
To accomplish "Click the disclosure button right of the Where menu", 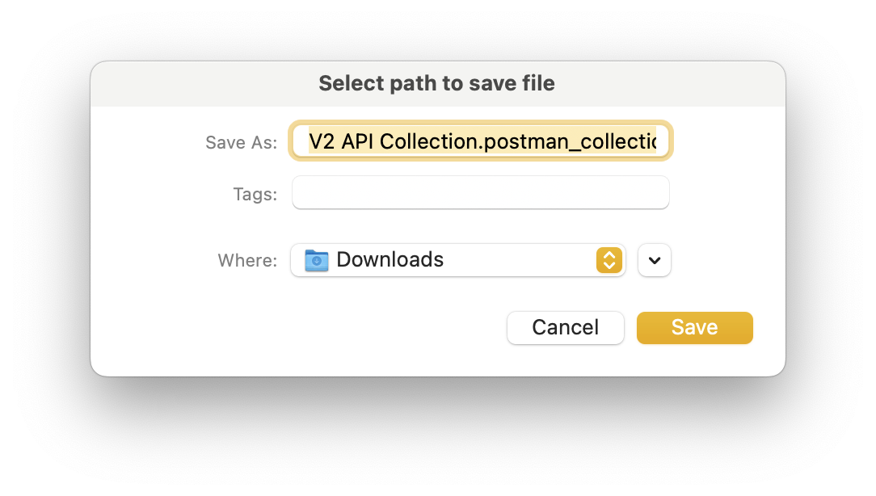I will point(654,260).
